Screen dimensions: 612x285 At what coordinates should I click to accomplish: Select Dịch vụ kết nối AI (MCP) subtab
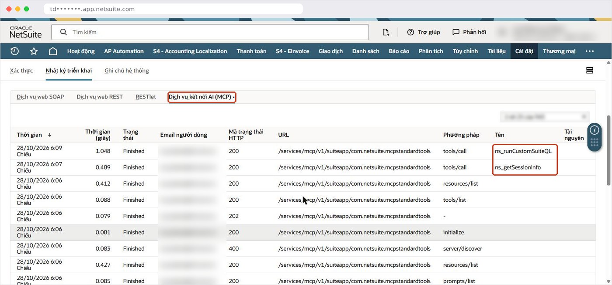[x=201, y=97]
